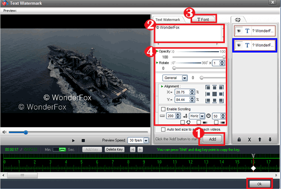Click the Delete Key button
The width and height of the screenshot is (281, 189).
tap(115, 150)
